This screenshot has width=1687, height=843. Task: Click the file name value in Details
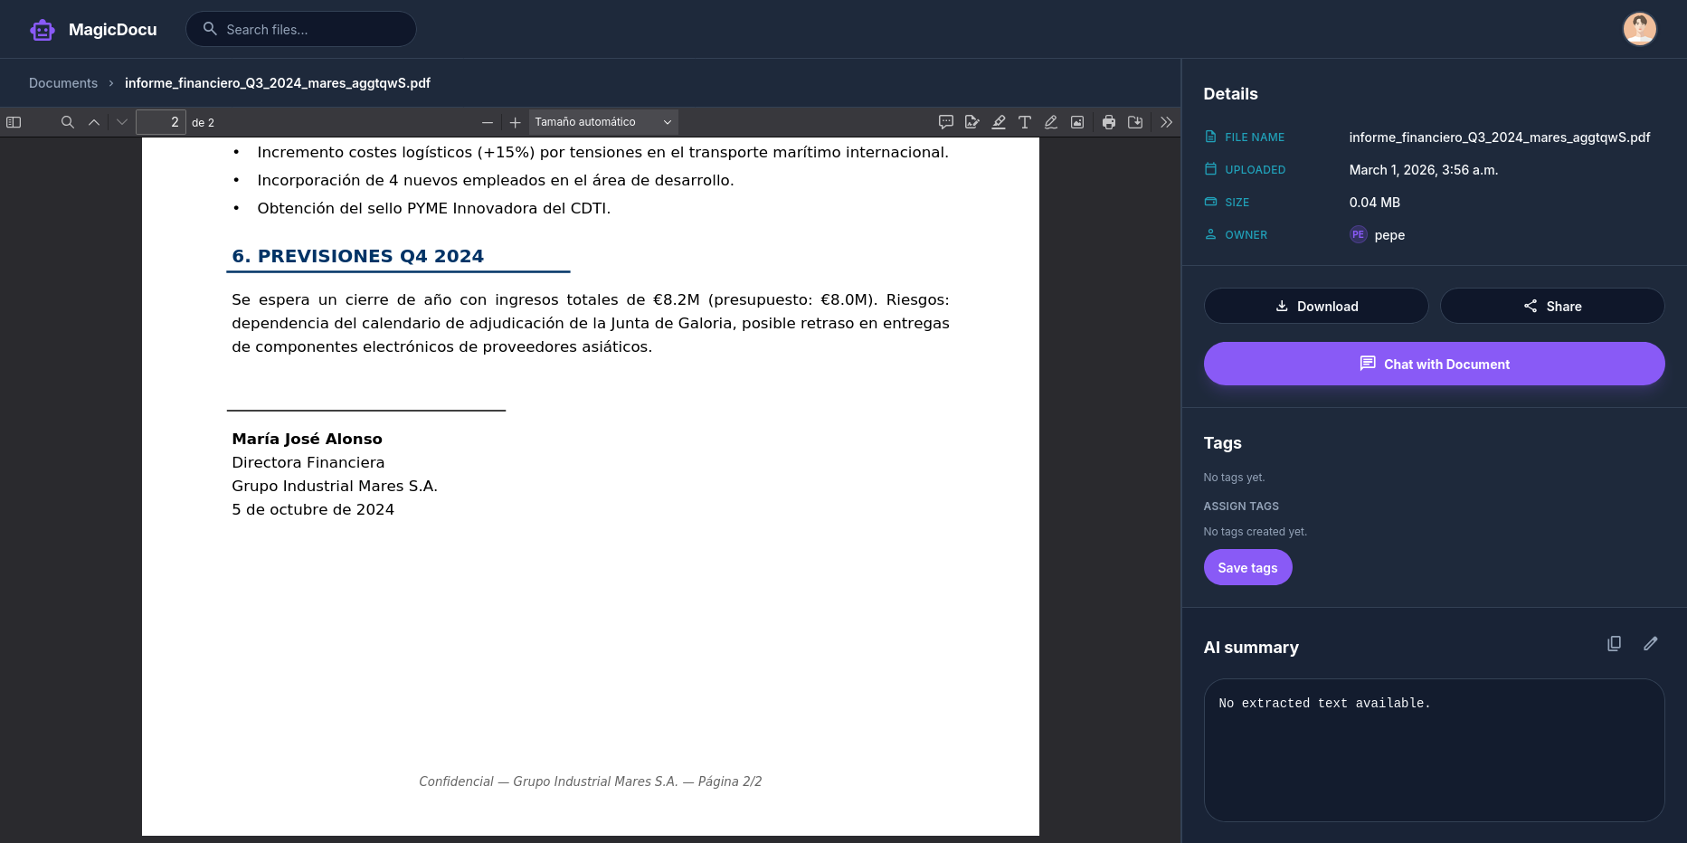click(1500, 137)
